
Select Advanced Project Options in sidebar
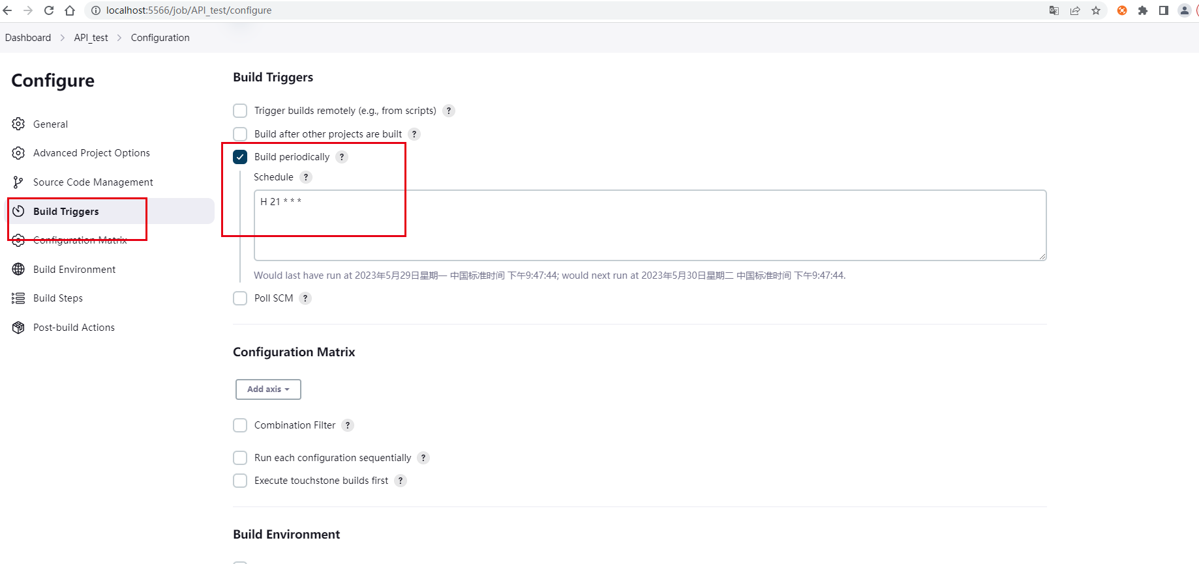click(91, 153)
